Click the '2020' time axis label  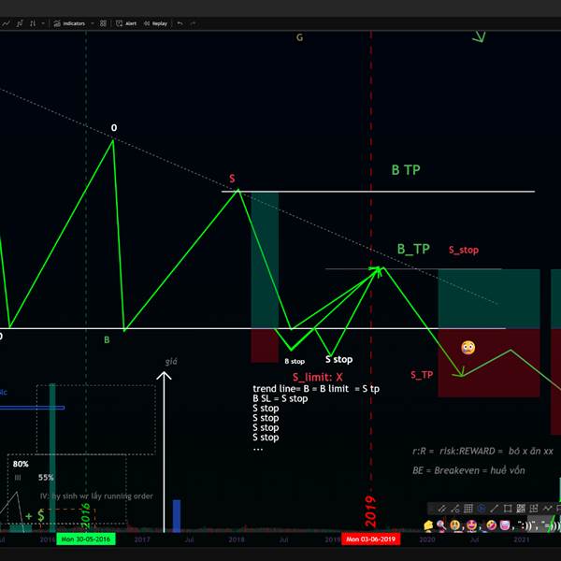pyautogui.click(x=427, y=539)
